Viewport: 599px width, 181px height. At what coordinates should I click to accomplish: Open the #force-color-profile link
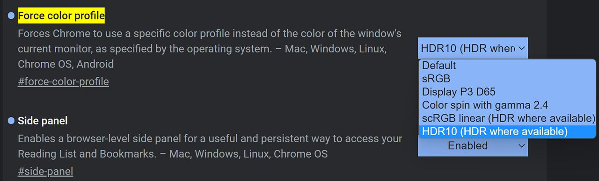tap(63, 82)
